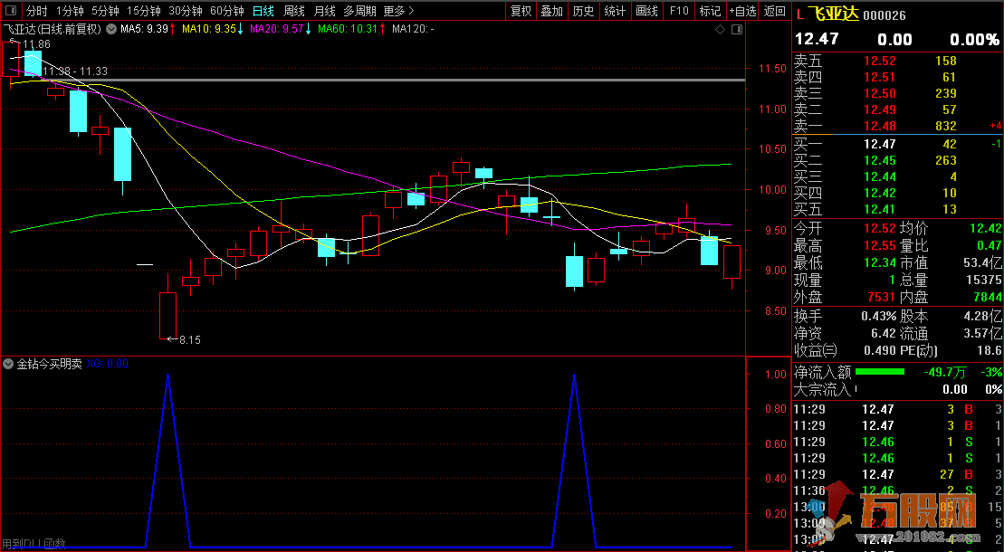
Task: Click the 大宗流入 row
Action: pos(898,389)
